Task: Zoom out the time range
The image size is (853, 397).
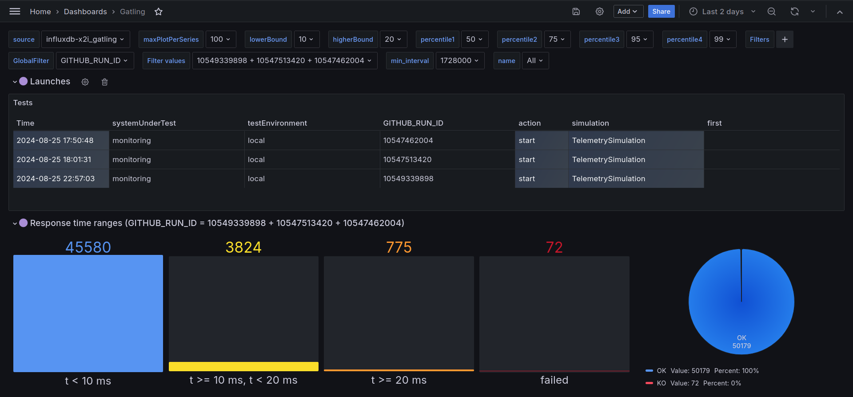Action: [772, 12]
